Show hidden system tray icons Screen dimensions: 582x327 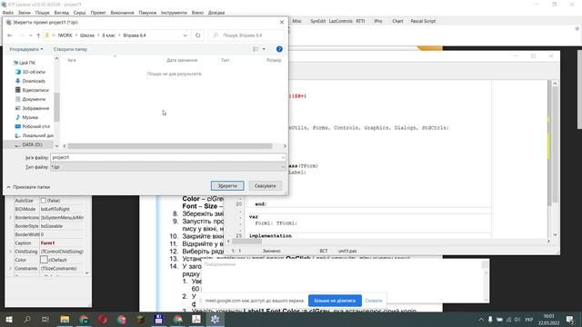point(481,319)
